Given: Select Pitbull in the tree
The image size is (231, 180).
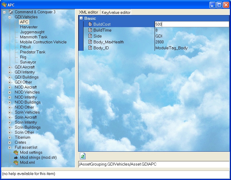Looking at the screenshot, I should [25, 47].
